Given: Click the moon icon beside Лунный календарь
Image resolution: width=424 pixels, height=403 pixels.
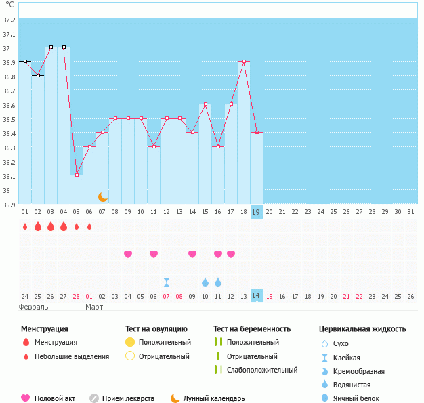Looking at the screenshot, I should tap(175, 398).
